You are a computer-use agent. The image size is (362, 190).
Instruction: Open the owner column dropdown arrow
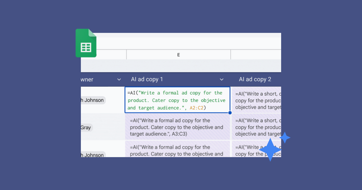coord(119,80)
